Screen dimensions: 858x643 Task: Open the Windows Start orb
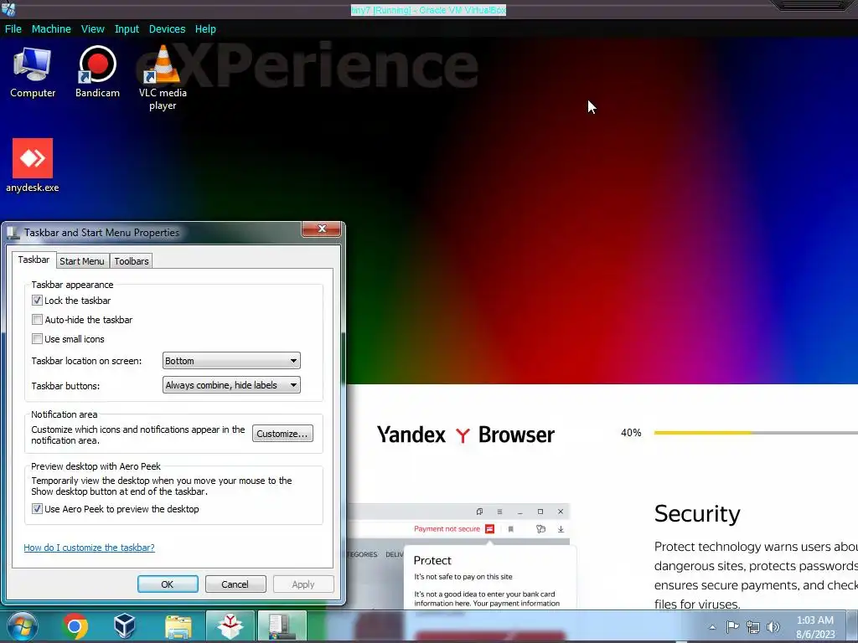(x=23, y=626)
